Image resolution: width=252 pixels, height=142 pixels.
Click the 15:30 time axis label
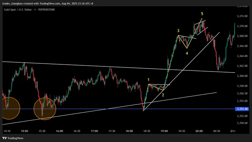coord(42,131)
